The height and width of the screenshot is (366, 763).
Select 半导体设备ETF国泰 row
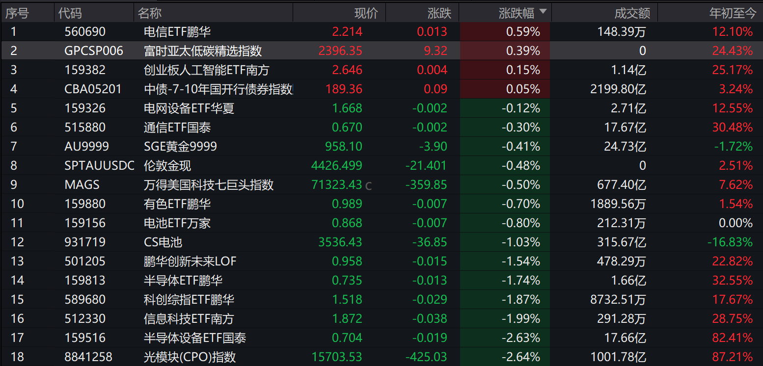[381, 338]
